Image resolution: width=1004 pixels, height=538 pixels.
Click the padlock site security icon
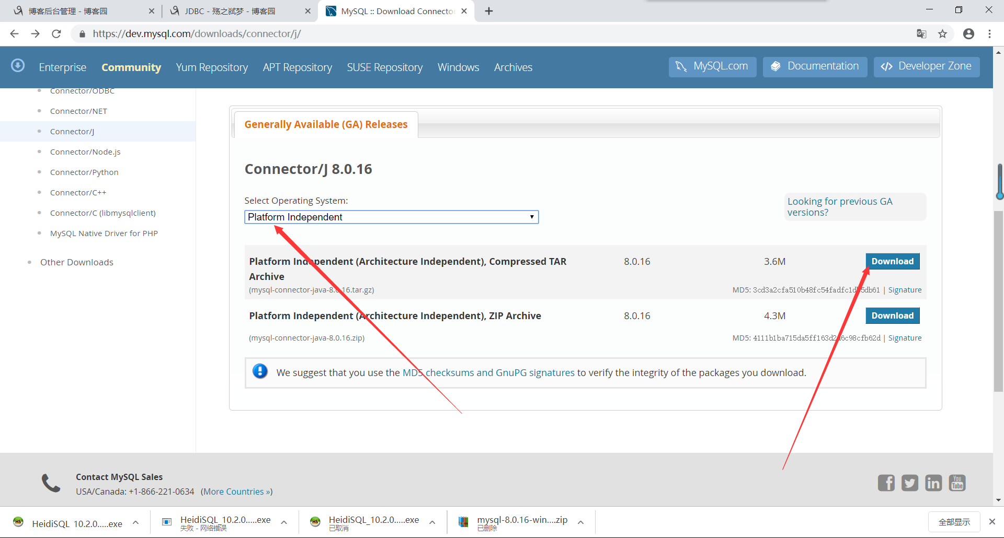82,34
